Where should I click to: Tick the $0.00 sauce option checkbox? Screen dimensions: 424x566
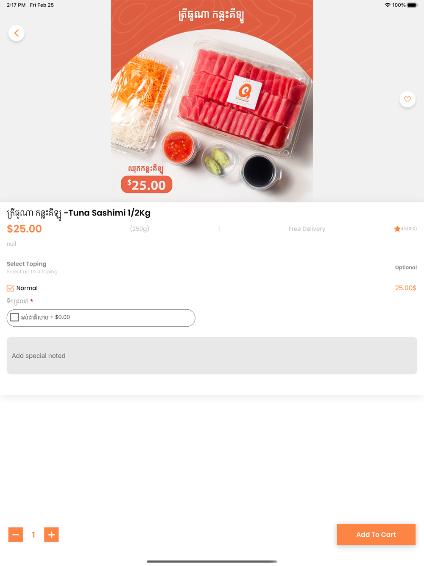click(14, 317)
